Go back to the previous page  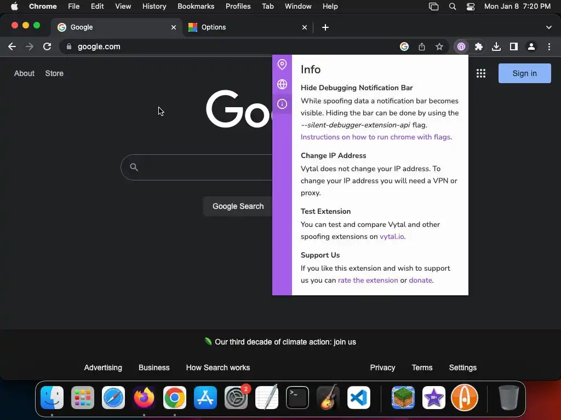coord(12,46)
